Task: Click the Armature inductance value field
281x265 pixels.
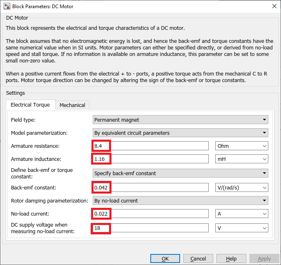Action: pyautogui.click(x=151, y=159)
